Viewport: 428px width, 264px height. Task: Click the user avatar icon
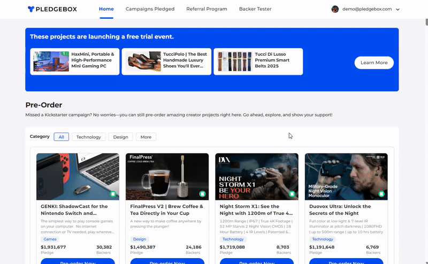(335, 9)
